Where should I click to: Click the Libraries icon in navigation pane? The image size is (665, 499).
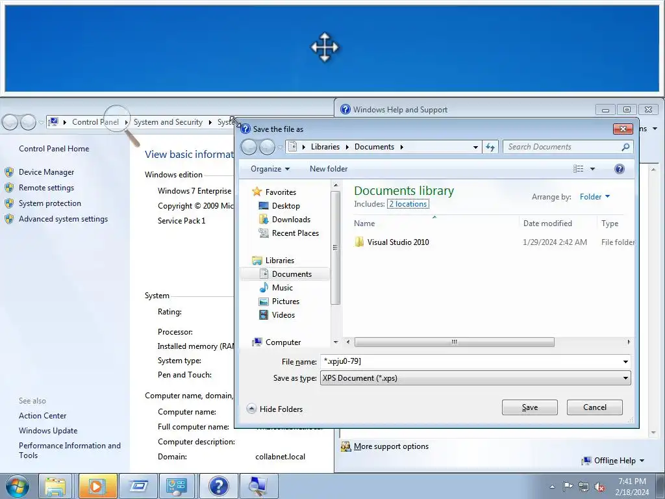point(257,260)
